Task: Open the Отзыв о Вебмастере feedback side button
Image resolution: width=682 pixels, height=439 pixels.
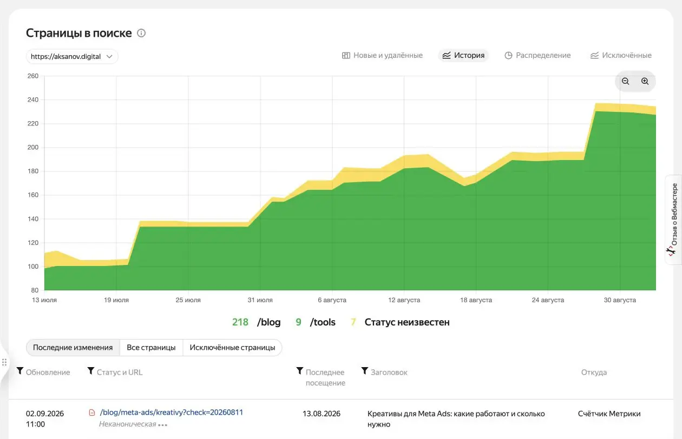Action: [x=673, y=219]
